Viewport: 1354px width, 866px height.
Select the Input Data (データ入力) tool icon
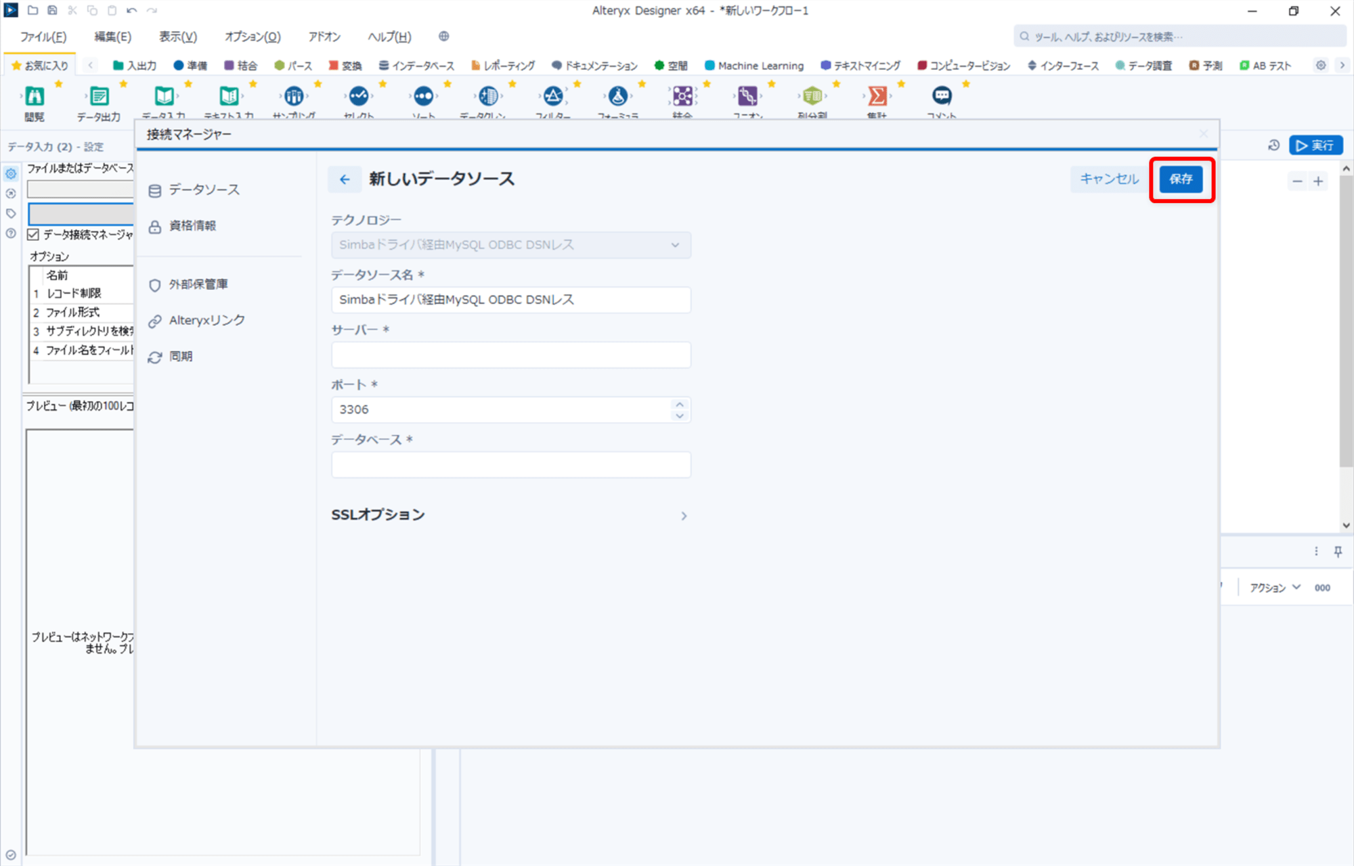coord(164,96)
